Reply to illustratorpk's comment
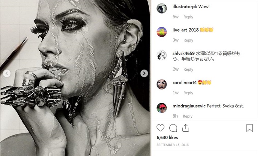258x156 pixels. (188, 17)
